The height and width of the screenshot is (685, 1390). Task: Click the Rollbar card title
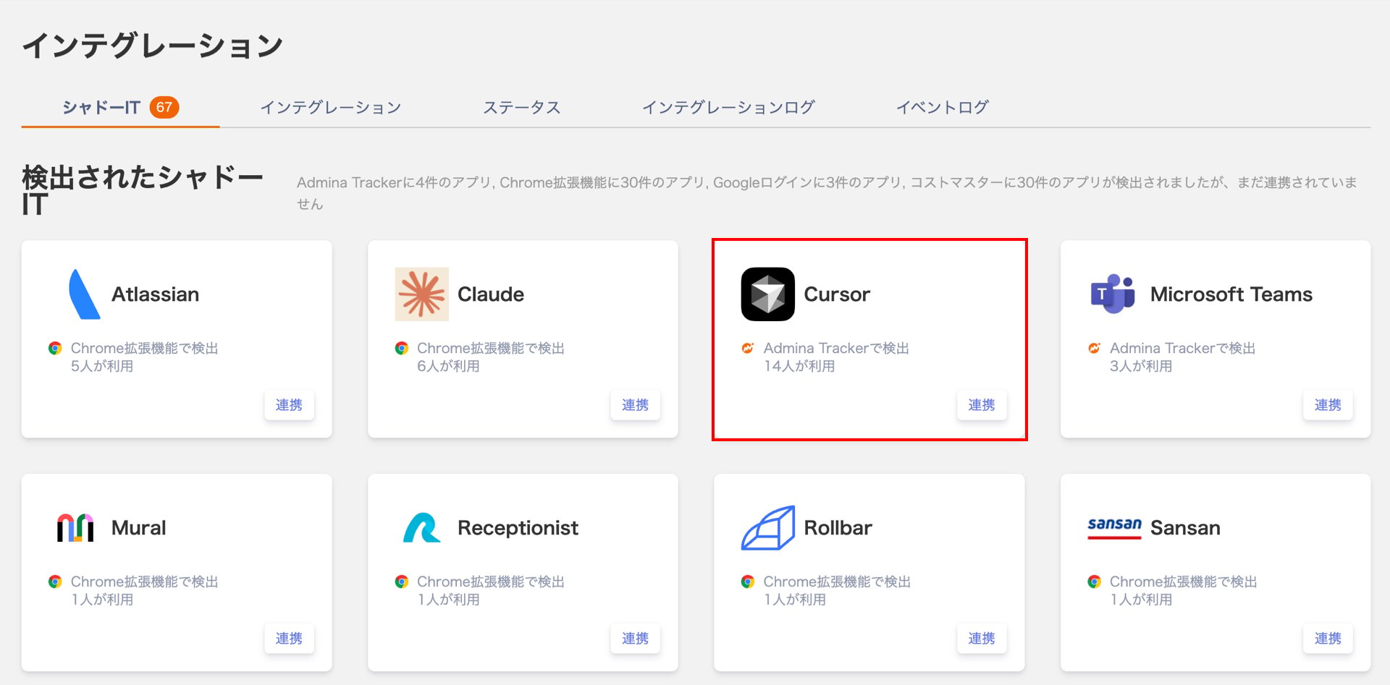tap(838, 528)
